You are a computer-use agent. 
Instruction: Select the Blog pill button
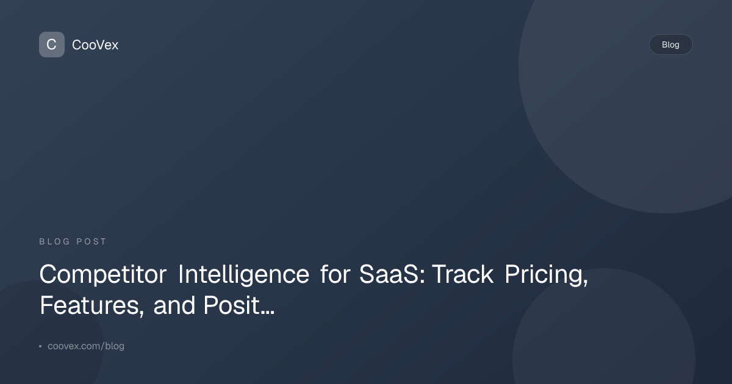point(670,44)
